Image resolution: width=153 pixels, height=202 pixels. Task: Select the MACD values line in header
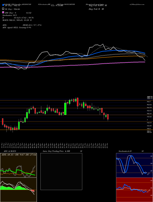pos(17,20)
